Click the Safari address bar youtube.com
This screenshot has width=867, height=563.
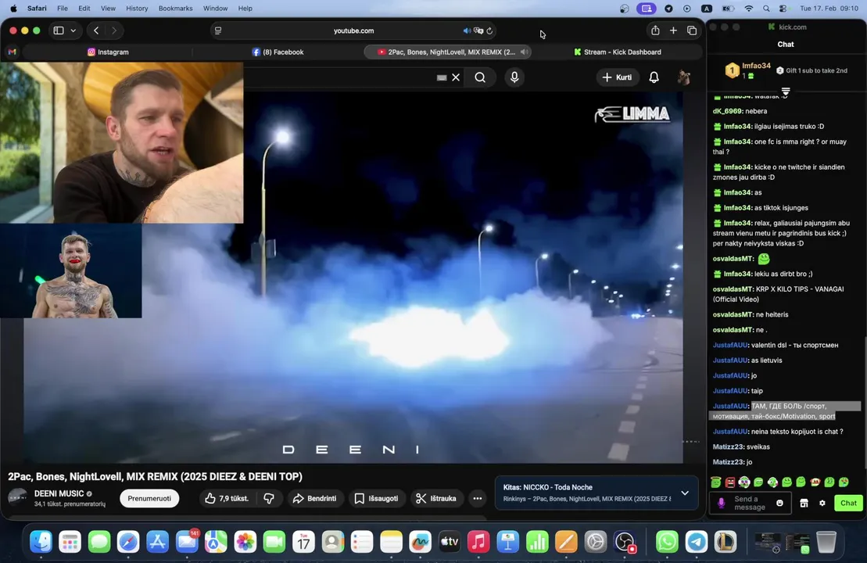coord(354,31)
